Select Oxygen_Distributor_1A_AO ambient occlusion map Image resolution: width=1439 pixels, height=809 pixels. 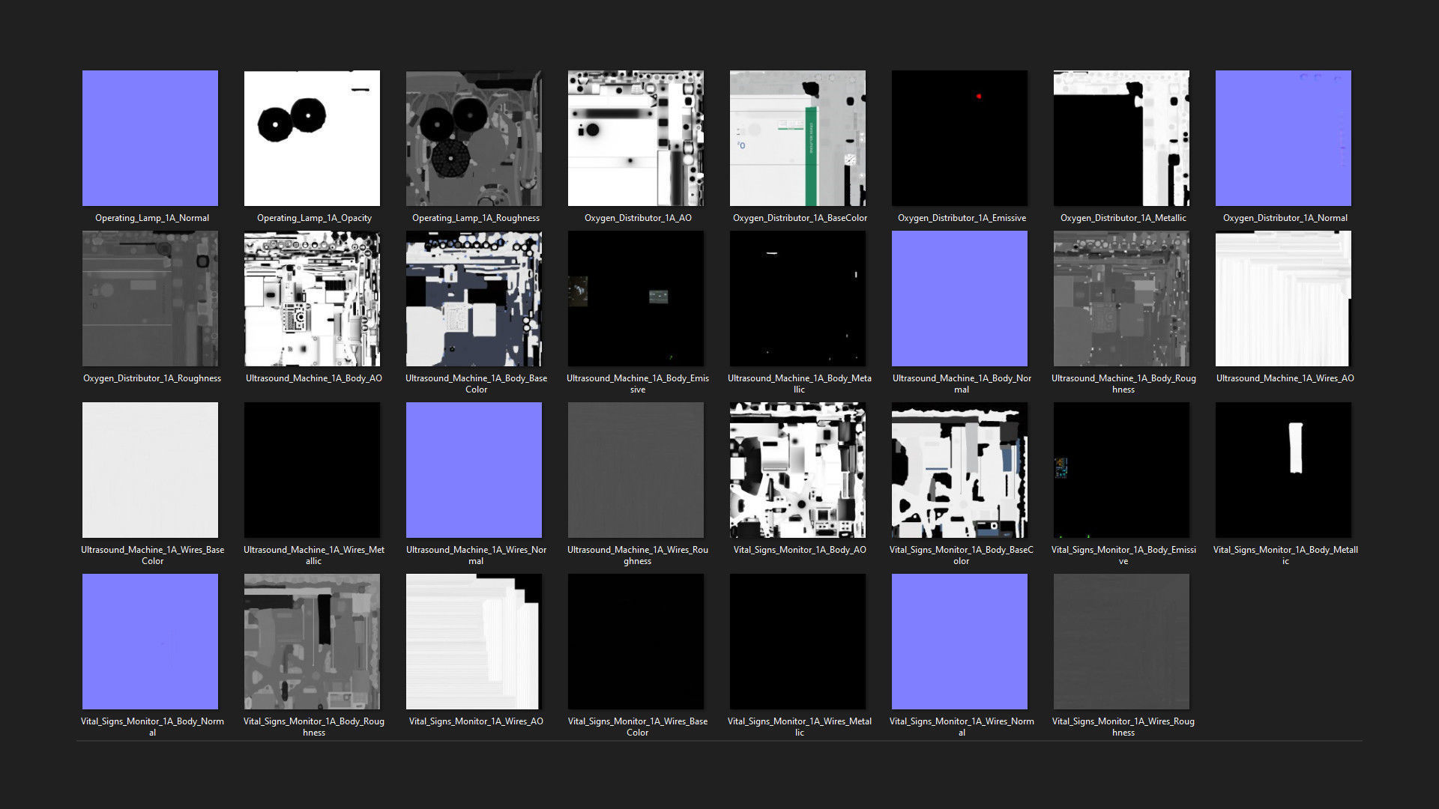tap(636, 138)
